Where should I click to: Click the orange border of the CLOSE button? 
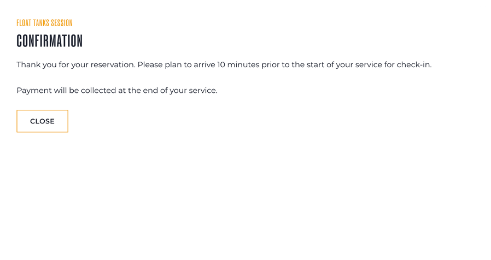[42, 110]
